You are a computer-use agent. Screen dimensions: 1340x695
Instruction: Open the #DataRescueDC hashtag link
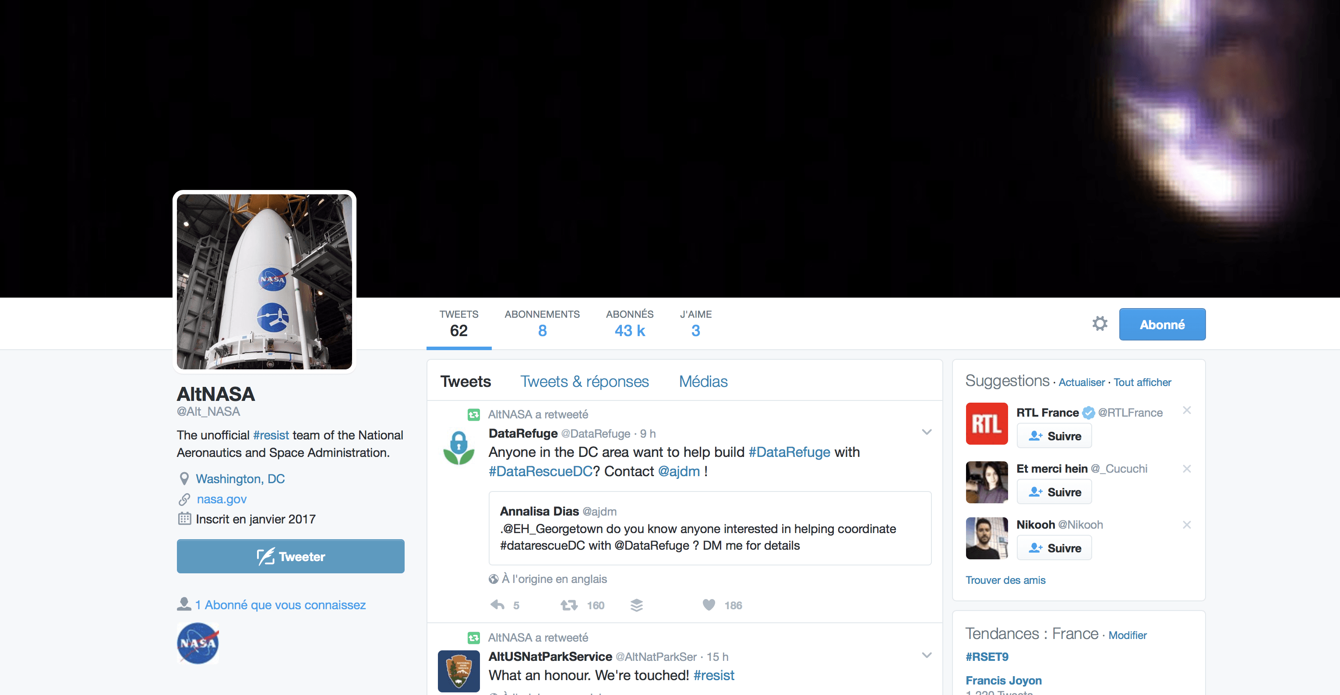click(540, 471)
